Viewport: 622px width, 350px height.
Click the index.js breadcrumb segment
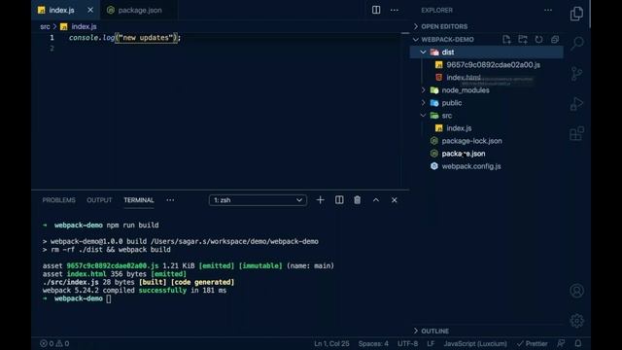point(84,26)
